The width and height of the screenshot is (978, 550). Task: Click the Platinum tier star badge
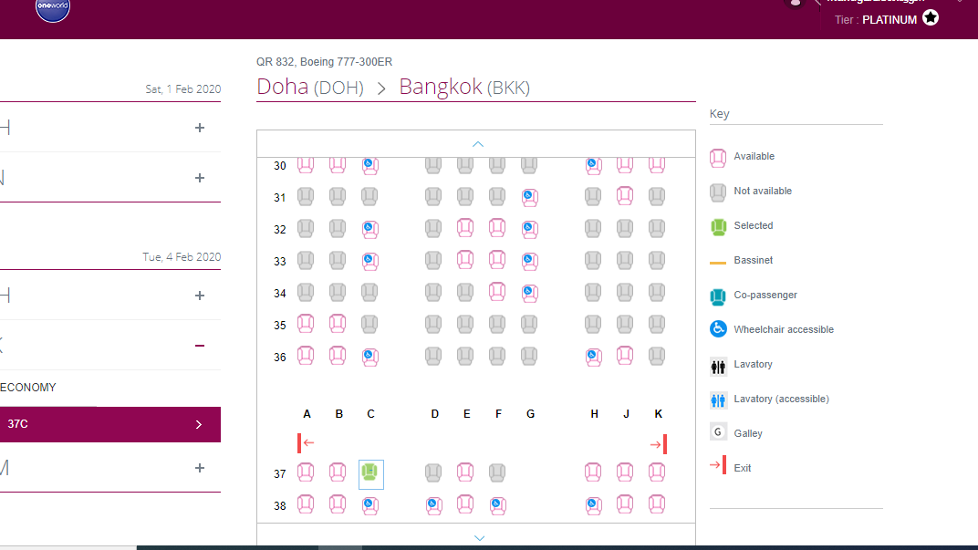point(931,18)
